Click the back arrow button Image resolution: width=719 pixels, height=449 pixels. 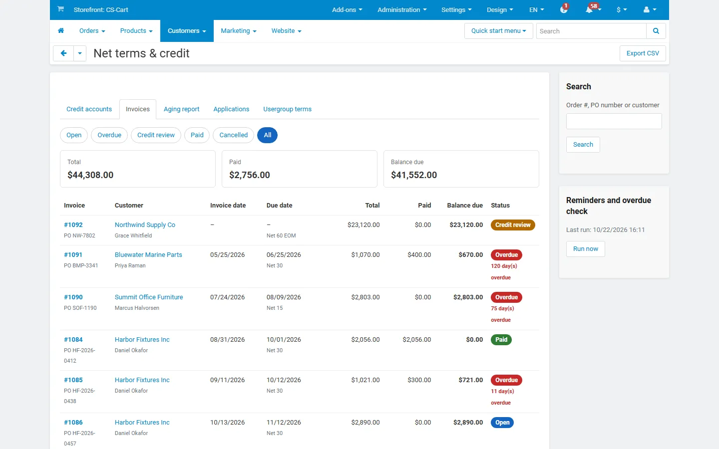coord(63,53)
